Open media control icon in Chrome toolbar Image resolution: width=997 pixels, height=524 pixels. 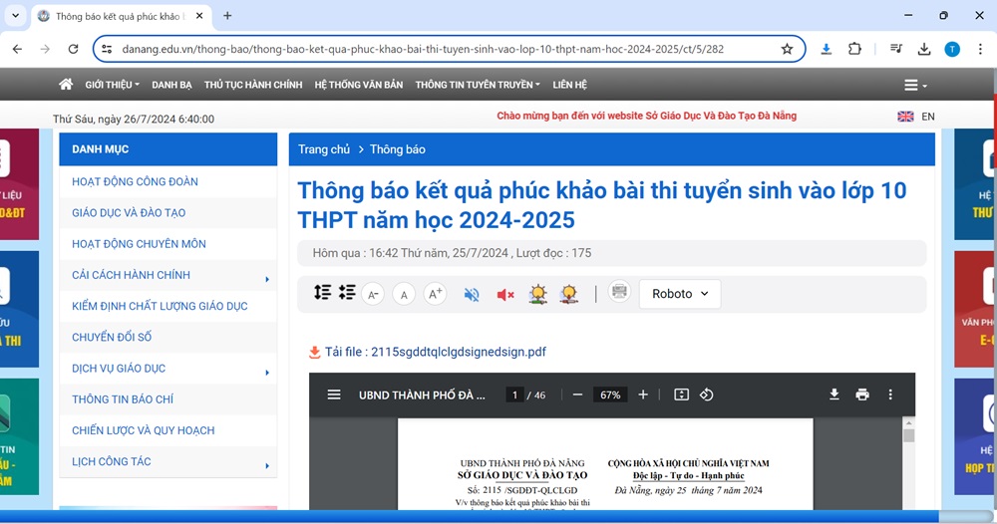pyautogui.click(x=896, y=49)
